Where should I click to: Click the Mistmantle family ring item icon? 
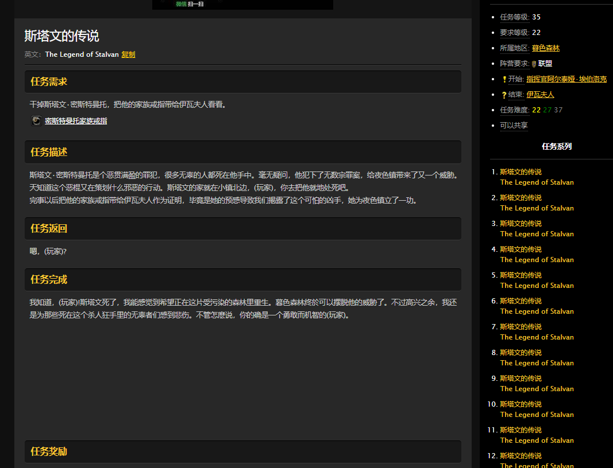tap(36, 120)
